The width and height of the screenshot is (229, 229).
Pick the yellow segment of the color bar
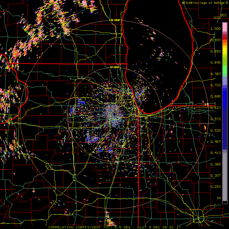coord(225,50)
